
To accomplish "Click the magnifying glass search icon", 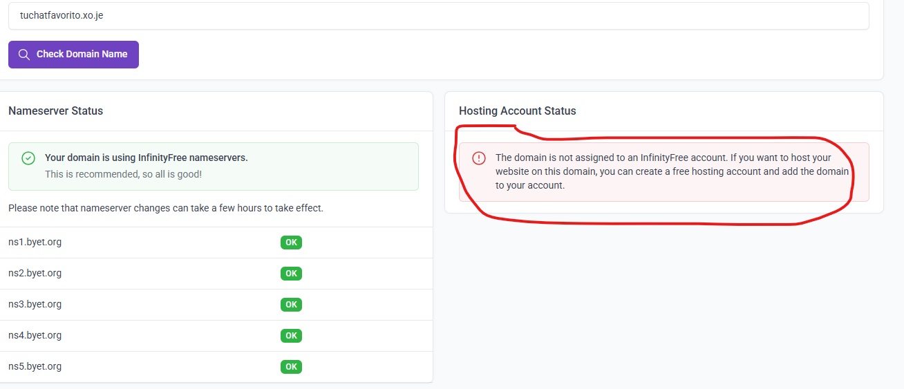I will coord(24,55).
